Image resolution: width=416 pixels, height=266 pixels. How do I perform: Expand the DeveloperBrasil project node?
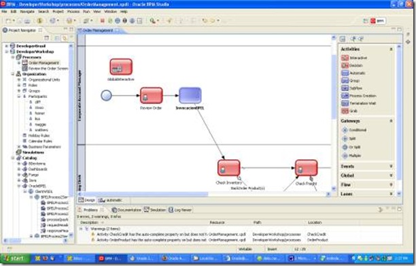[7, 46]
